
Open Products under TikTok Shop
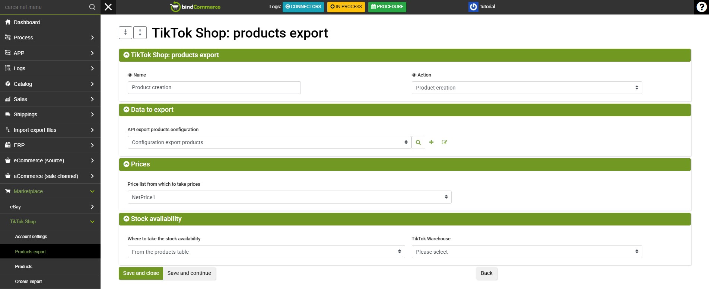click(50, 267)
